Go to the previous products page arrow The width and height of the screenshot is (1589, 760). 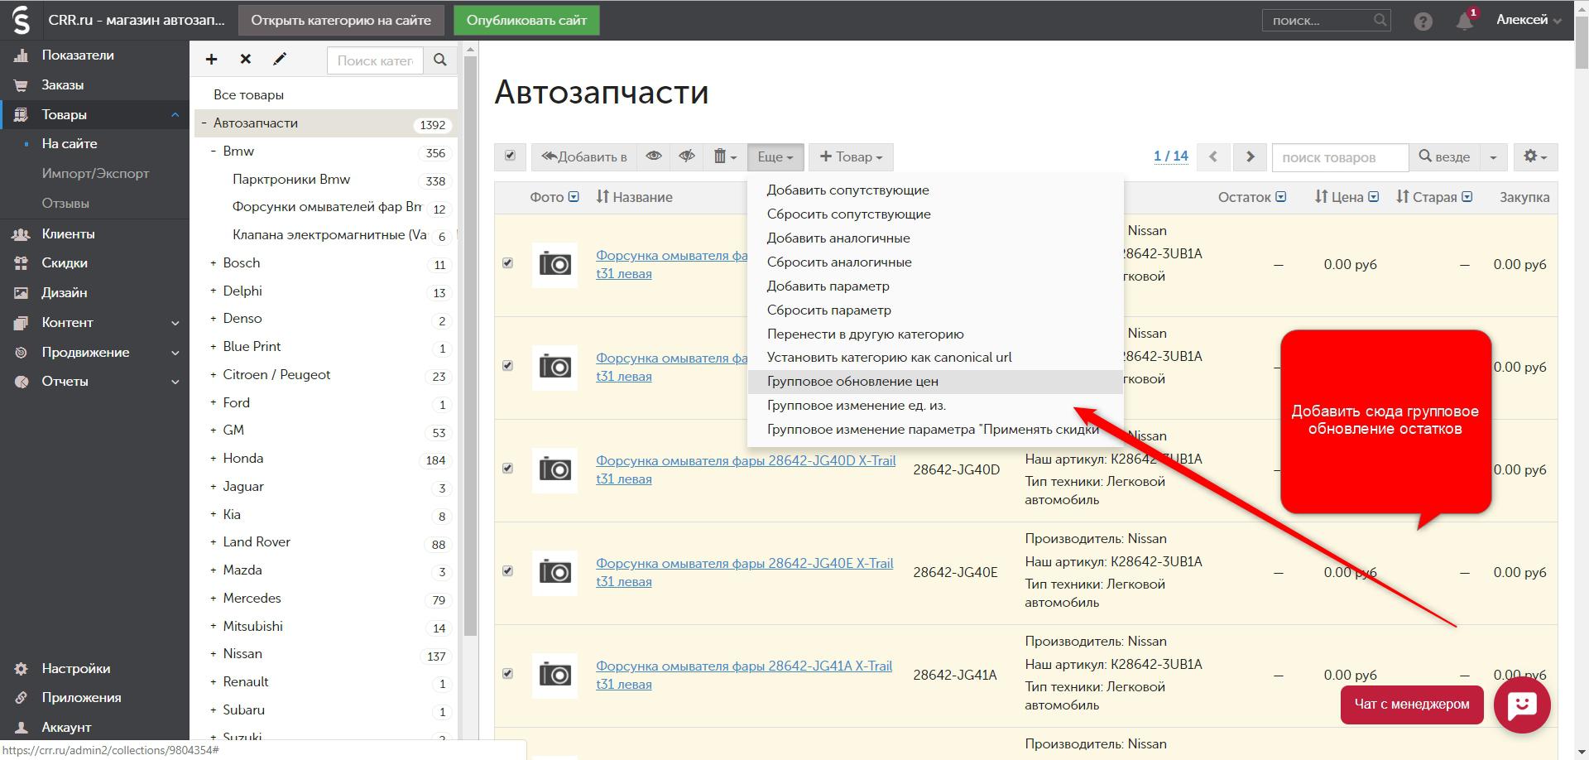click(1213, 156)
